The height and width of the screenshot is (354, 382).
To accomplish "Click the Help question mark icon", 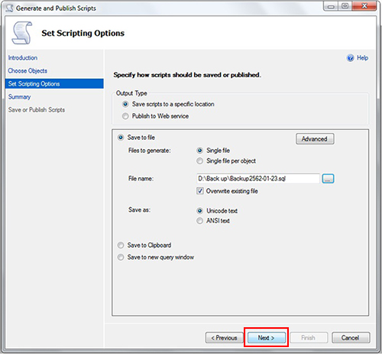I will [x=350, y=58].
